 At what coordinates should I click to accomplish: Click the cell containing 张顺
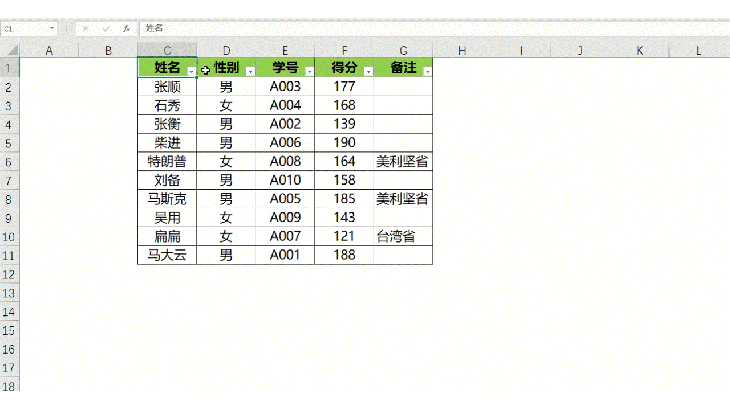click(x=167, y=87)
